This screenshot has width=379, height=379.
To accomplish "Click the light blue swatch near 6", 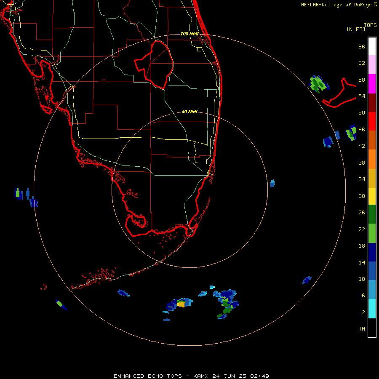I will (x=372, y=290).
